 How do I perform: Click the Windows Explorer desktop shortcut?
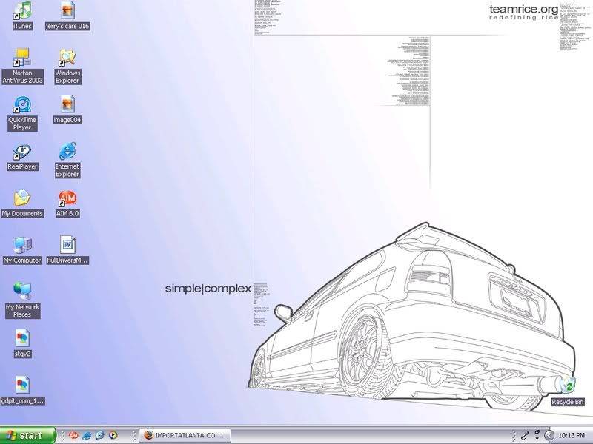pyautogui.click(x=67, y=60)
